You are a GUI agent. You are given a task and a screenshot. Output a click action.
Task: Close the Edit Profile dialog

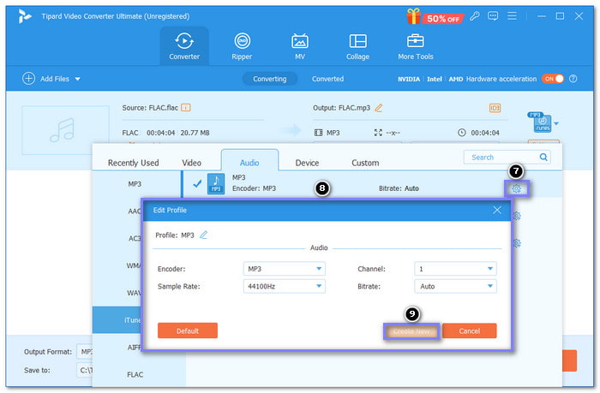497,210
